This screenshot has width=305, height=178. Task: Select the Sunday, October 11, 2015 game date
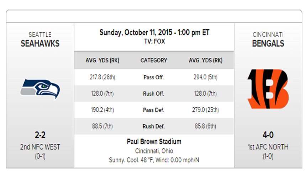[x=154, y=33]
